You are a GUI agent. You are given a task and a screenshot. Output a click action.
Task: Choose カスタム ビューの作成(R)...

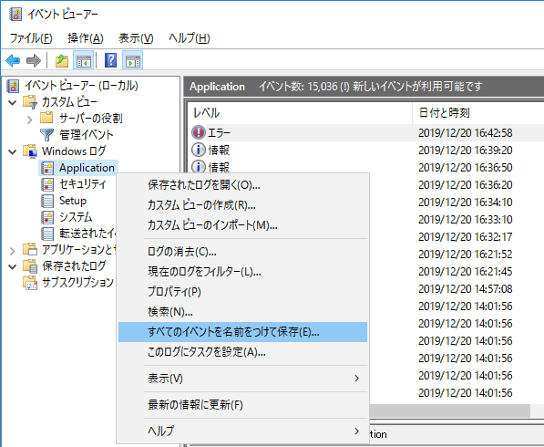[x=242, y=205]
